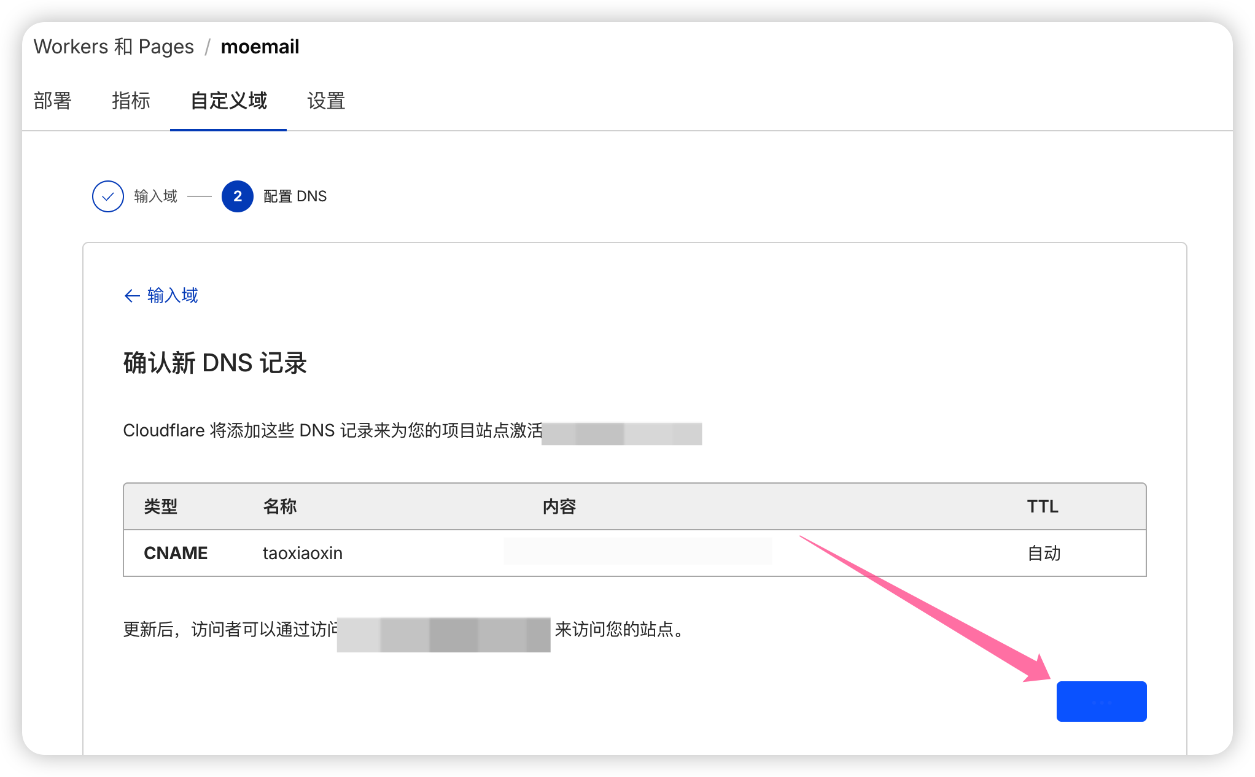1255x777 pixels.
Task: Select the CNAME record type cell
Action: coord(176,553)
